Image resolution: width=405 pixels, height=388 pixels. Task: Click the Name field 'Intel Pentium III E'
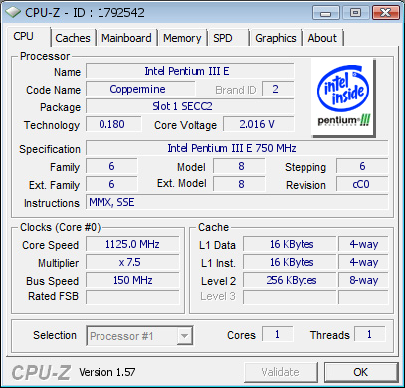click(190, 71)
